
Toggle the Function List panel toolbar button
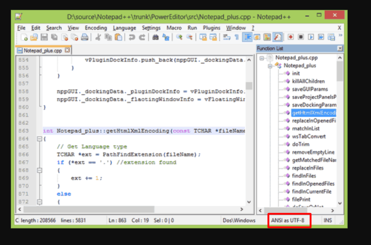[x=278, y=37]
